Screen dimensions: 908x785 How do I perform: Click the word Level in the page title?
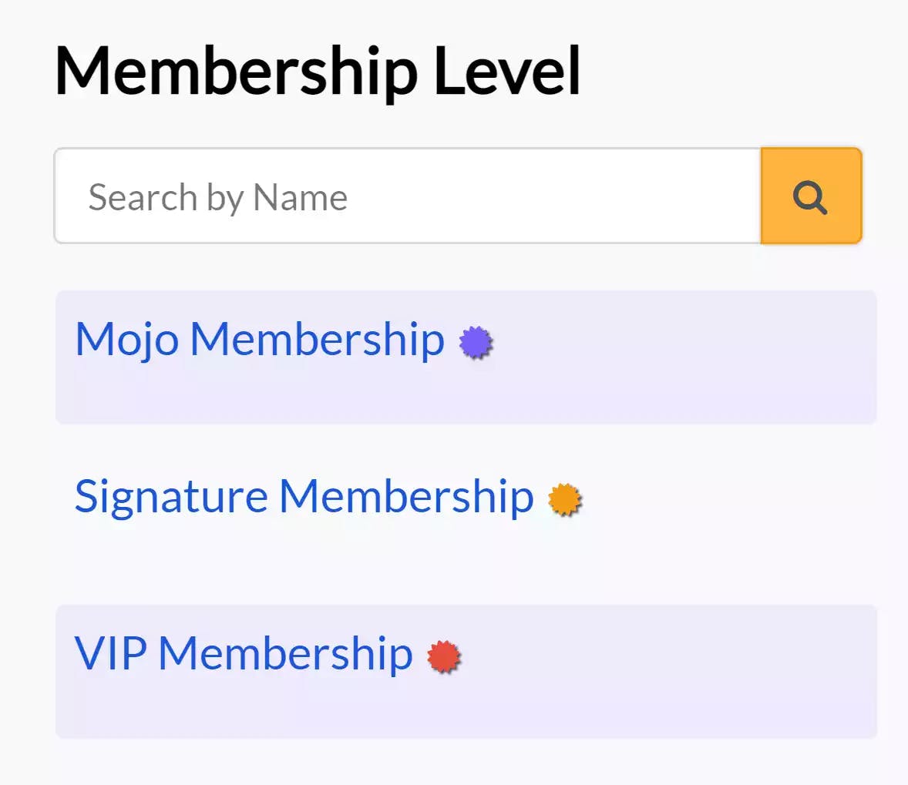(506, 71)
